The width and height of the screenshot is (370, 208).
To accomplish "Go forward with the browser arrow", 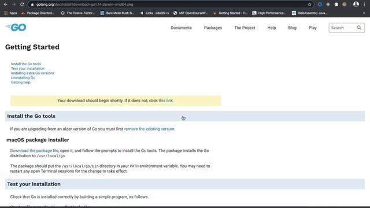I will point(14,4).
